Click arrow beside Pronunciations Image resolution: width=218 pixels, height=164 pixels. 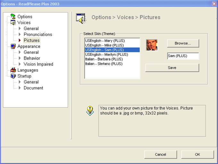(x=20, y=34)
